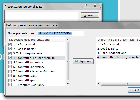Check slide 6 I contratti «a termine»
140x100 pixels.
[x=10, y=67]
